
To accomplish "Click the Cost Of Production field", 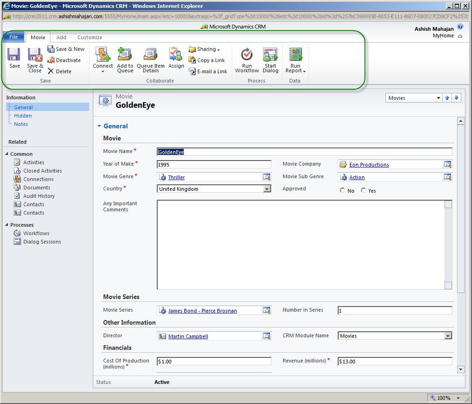I will (x=214, y=361).
